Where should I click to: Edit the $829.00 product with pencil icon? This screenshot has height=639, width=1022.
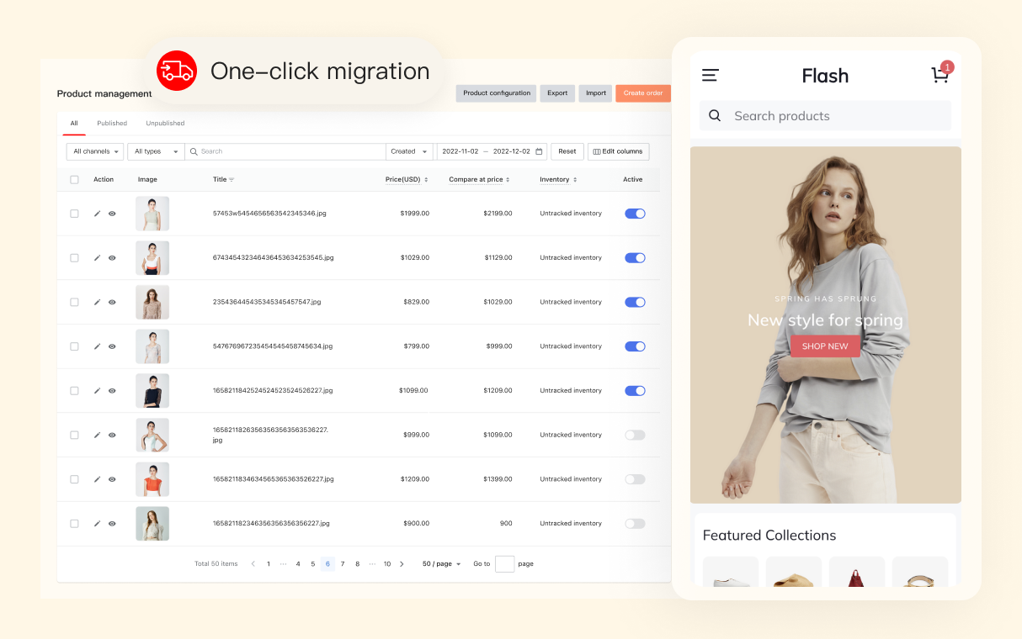[97, 302]
